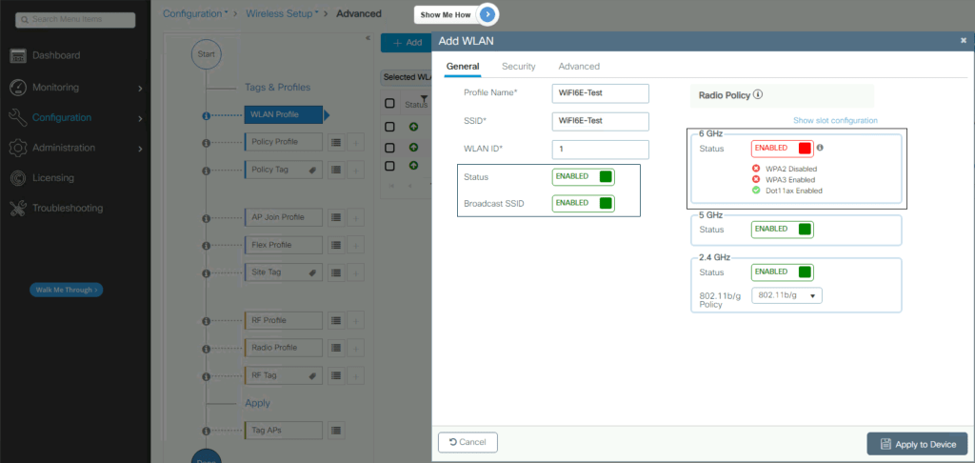This screenshot has height=463, width=975.
Task: Open list icon next to Policy Profile
Action: pos(336,142)
